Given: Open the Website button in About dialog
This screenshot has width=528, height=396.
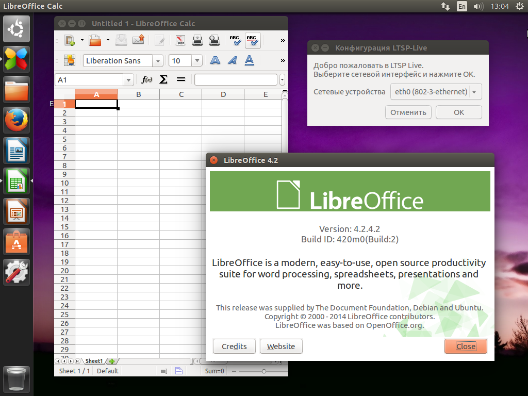Looking at the screenshot, I should pyautogui.click(x=281, y=346).
